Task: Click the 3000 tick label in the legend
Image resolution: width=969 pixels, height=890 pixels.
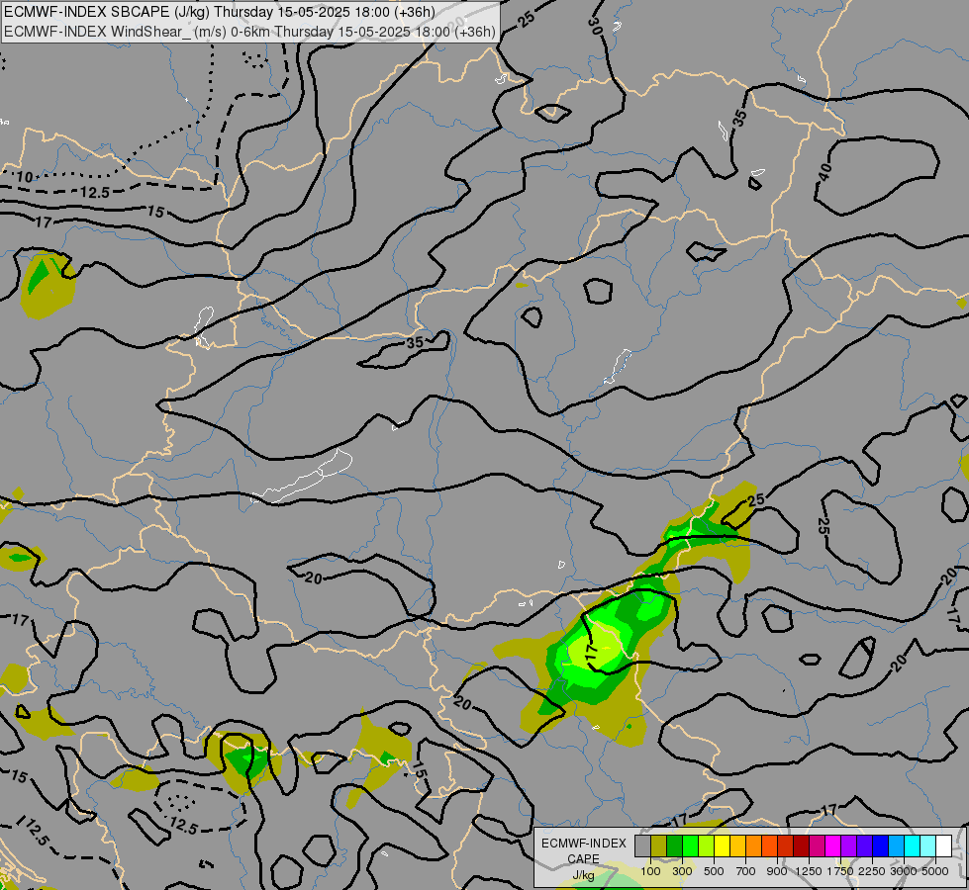Action: [x=904, y=871]
